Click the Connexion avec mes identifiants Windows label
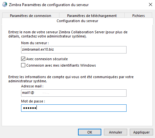Image resolution: width=155 pixels, height=138 pixels. pyautogui.click(x=61, y=65)
